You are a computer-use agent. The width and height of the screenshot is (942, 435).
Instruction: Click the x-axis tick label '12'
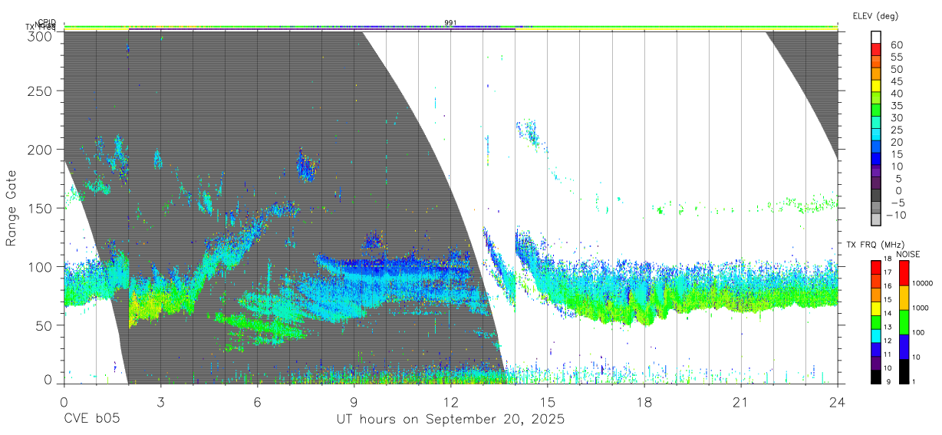point(450,402)
